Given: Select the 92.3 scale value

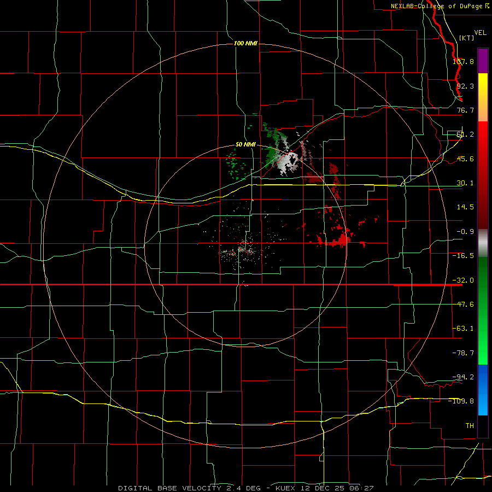Looking at the screenshot, I should pos(465,86).
